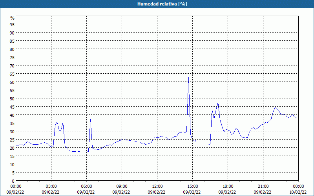Click the 20 y-axis label
The width and height of the screenshot is (314, 196).
pos(12,148)
